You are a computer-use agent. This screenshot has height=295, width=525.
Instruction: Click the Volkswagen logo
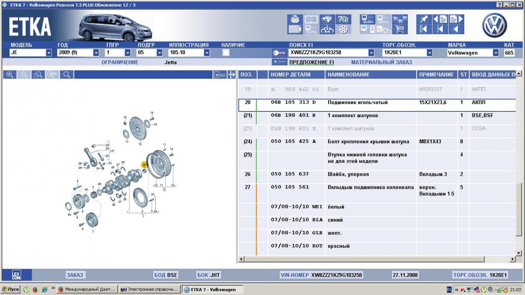click(494, 25)
